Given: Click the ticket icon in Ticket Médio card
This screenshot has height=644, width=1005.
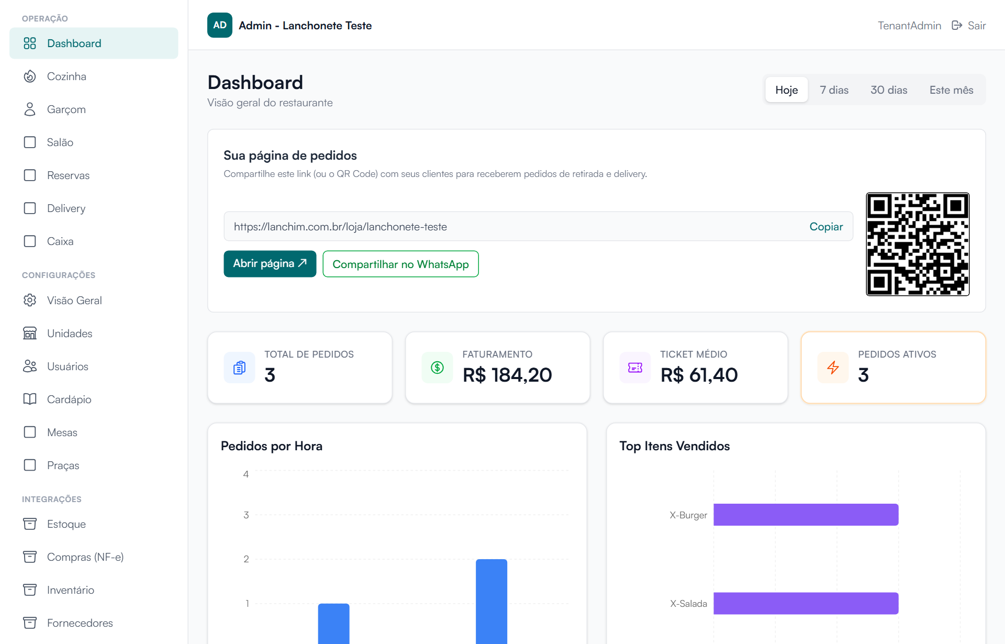Looking at the screenshot, I should click(635, 368).
